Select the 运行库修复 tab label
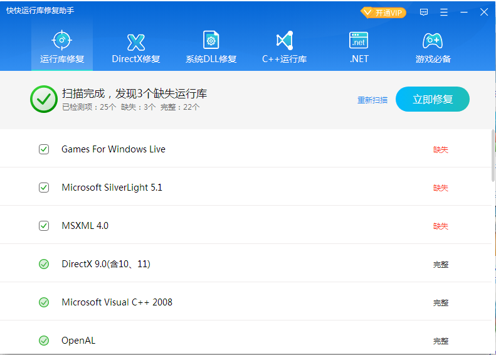 tap(62, 59)
